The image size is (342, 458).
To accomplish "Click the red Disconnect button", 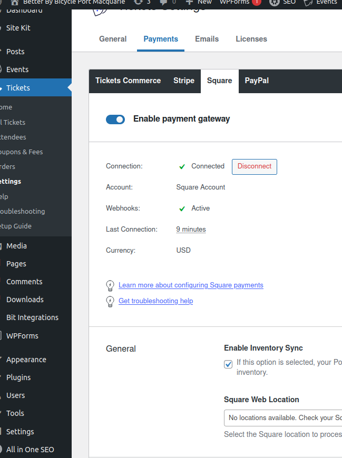I will 254,166.
